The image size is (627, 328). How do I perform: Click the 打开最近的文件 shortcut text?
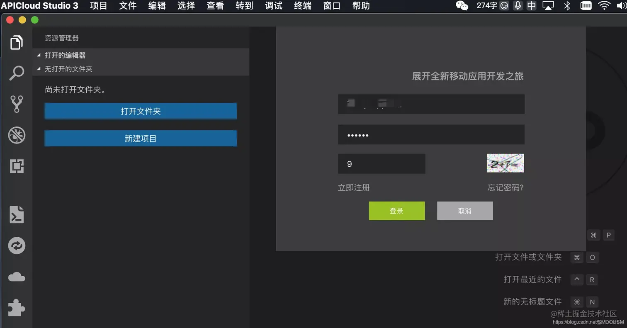pos(532,279)
